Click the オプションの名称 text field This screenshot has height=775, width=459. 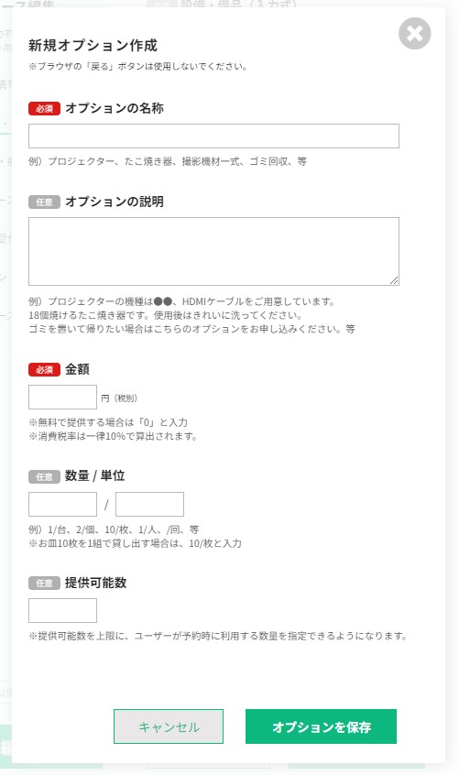pos(213,136)
